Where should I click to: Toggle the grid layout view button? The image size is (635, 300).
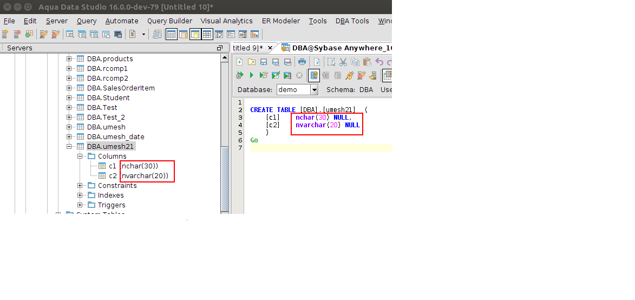pos(207,34)
